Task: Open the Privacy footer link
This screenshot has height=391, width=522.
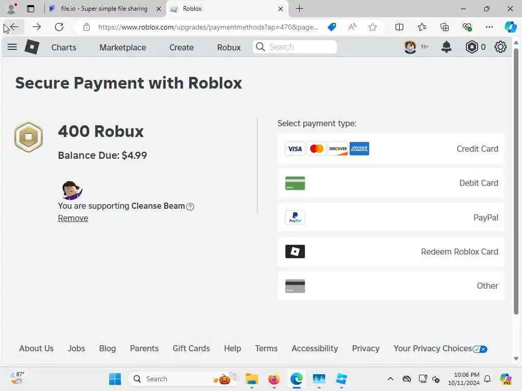Action: (366, 348)
